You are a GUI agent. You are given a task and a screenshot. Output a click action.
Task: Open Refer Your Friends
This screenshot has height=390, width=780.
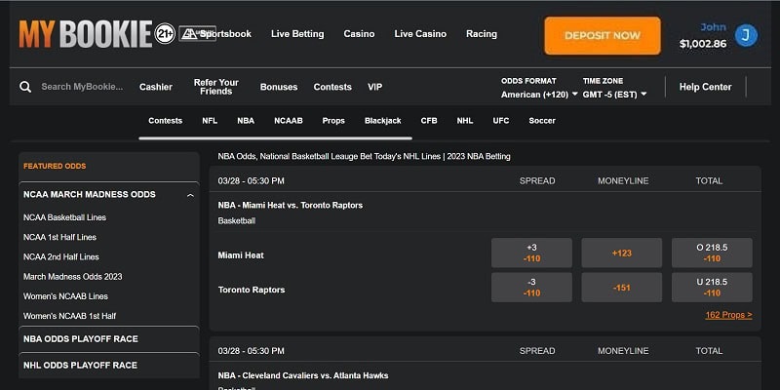(216, 87)
